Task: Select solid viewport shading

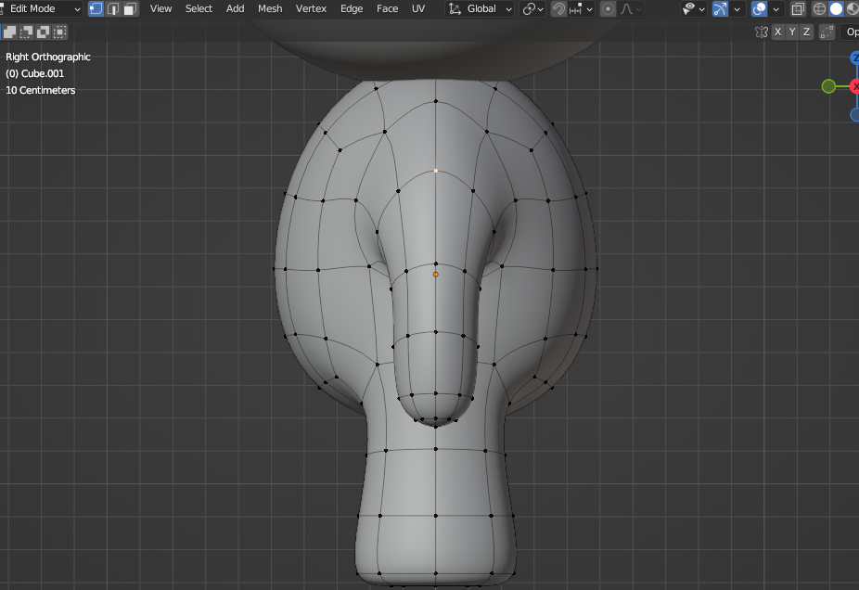Action: (836, 8)
